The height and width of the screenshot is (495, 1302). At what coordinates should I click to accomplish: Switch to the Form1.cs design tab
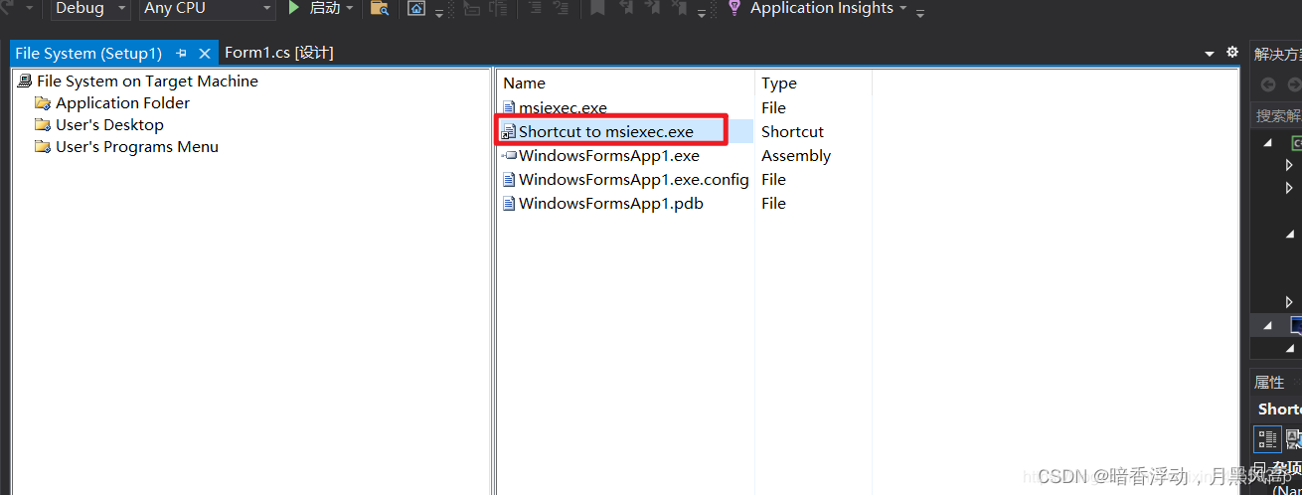[x=279, y=53]
